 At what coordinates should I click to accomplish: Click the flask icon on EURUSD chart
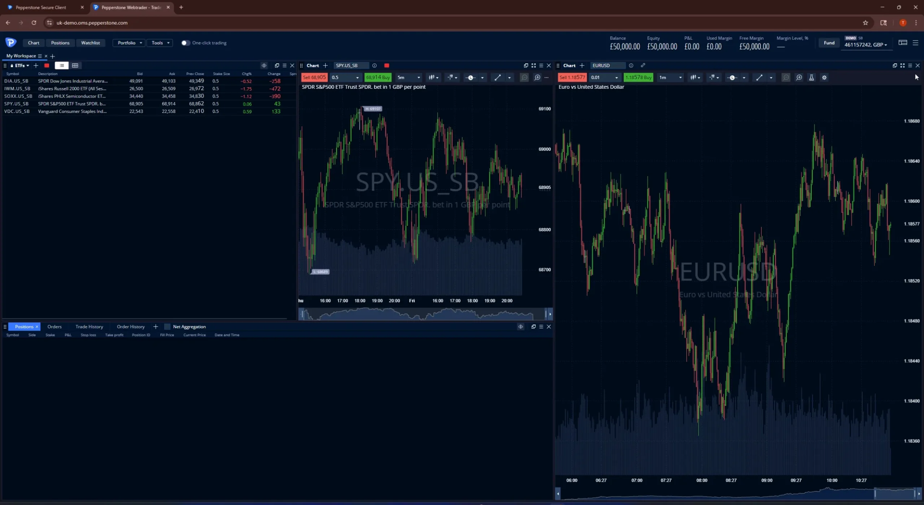tap(811, 78)
